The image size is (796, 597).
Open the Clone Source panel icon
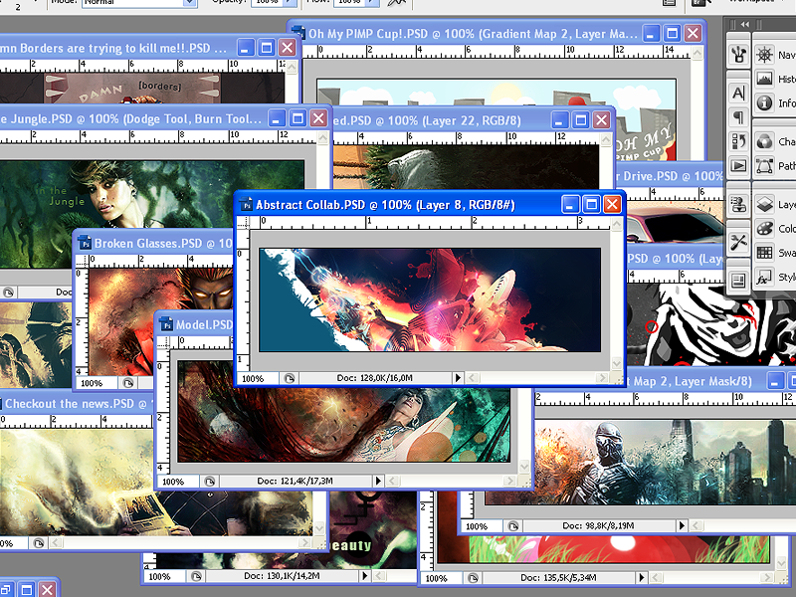(738, 205)
